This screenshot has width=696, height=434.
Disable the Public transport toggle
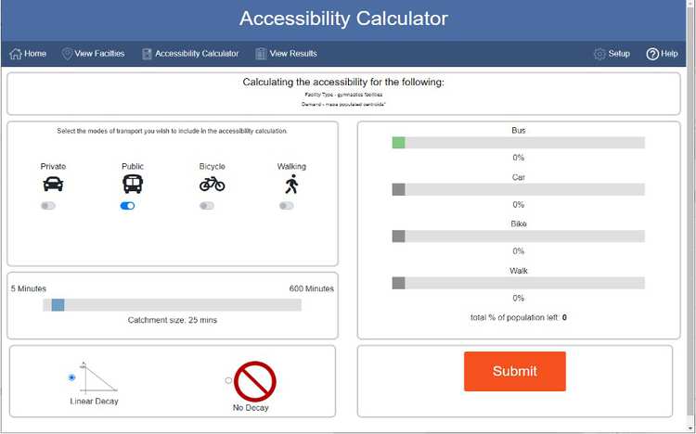128,206
